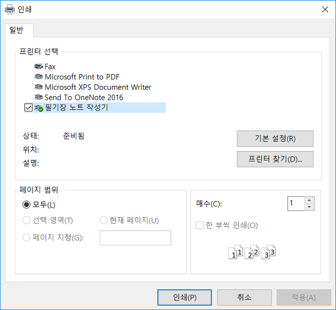This screenshot has width=336, height=310.
Task: Select the 'Fax' text entry
Action: tap(50, 67)
